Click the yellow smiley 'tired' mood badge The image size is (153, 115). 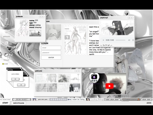coord(5,64)
